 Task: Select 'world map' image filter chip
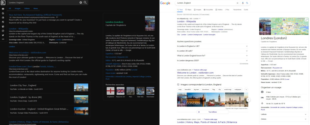coord(228,90)
